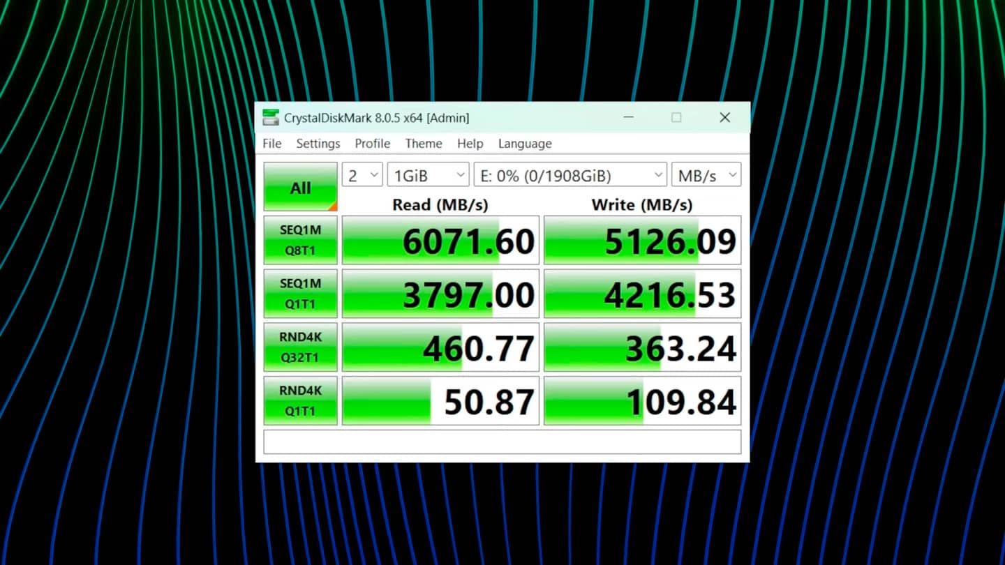Open the Theme menu
This screenshot has height=565, width=1005.
pyautogui.click(x=424, y=144)
